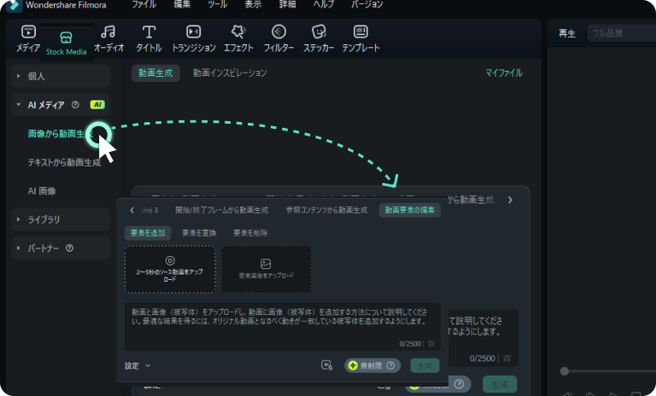Choose the 要素を追加 option
This screenshot has width=656, height=396.
tap(148, 233)
